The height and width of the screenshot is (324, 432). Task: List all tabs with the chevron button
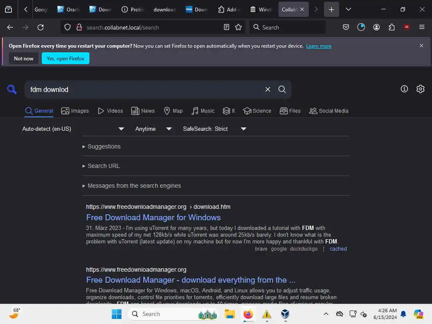click(x=348, y=9)
